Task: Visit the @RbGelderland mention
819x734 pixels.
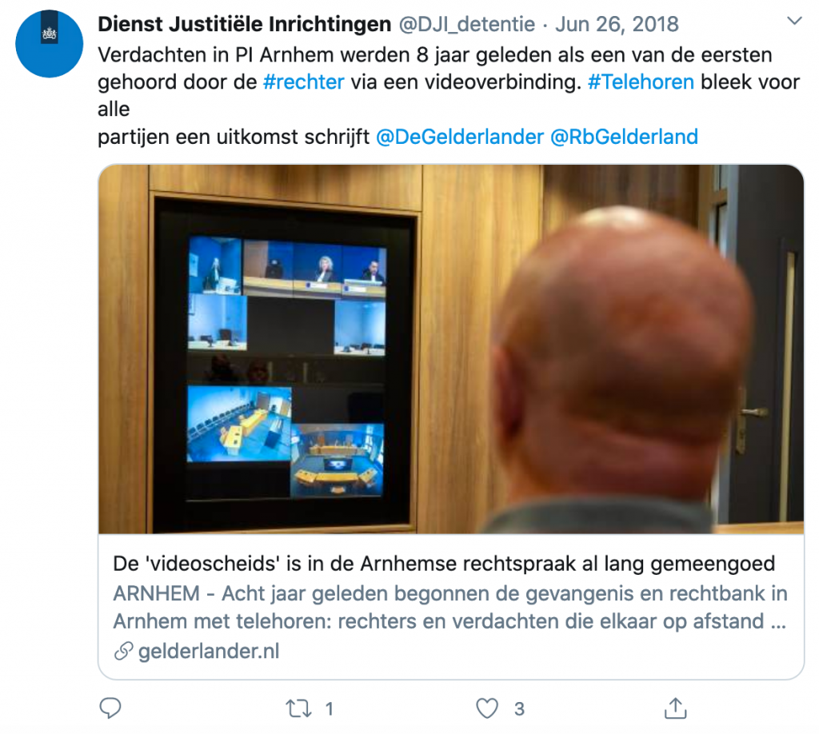Action: click(624, 137)
